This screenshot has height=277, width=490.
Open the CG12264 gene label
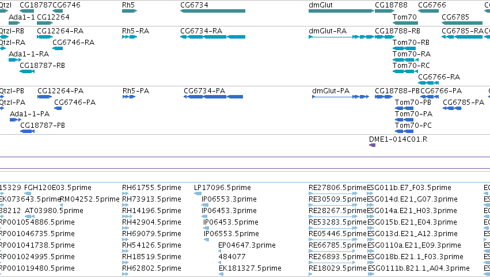pyautogui.click(x=53, y=17)
